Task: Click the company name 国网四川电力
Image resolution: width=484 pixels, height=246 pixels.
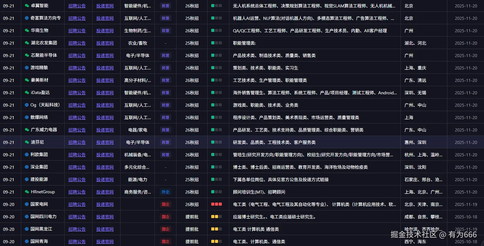Action: [x=43, y=217]
